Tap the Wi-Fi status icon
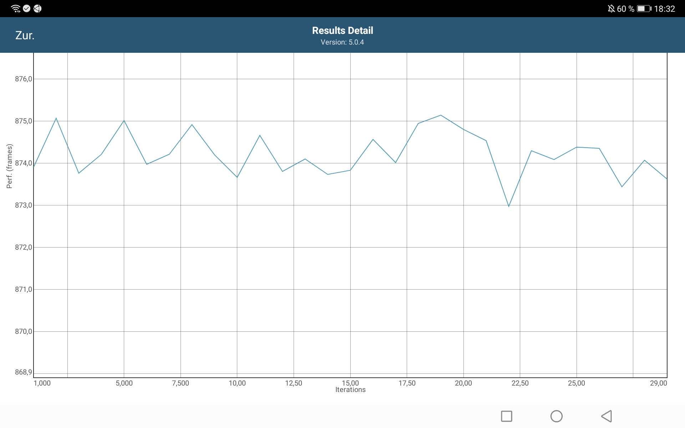 pyautogui.click(x=16, y=9)
